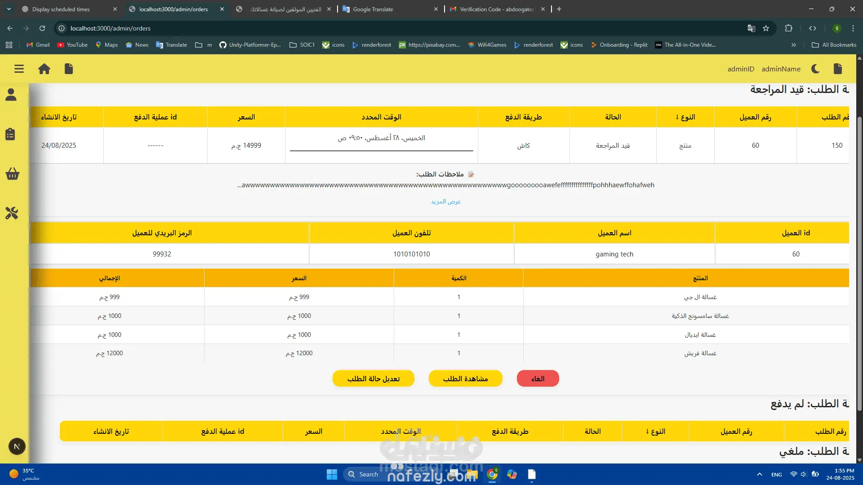Sort by النوع column in لم يدفع table
This screenshot has width=863, height=485.
pos(655,432)
